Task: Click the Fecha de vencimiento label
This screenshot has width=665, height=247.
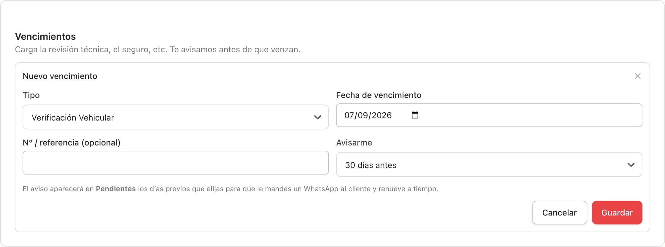Action: [379, 95]
